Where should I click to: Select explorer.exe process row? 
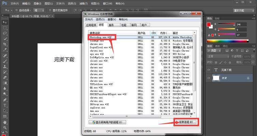pos(141,108)
